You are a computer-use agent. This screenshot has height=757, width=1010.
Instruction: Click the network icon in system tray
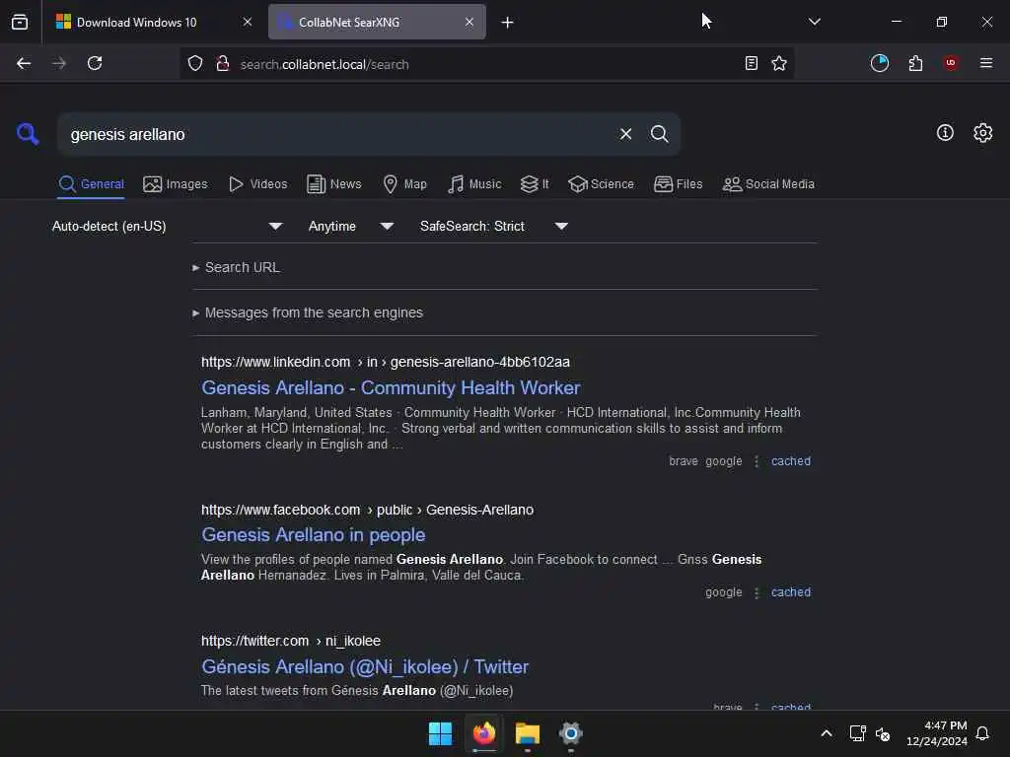pos(858,733)
